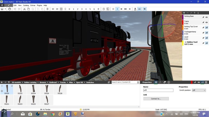209x117 pixels.
Task: Toggle the track display icon
Action: (x=139, y=9)
